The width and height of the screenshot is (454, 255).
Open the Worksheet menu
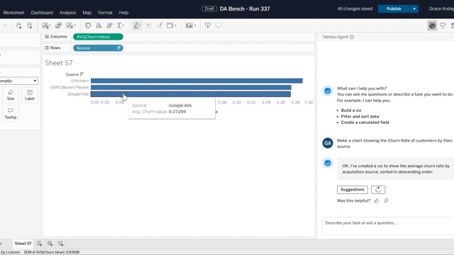[13, 13]
